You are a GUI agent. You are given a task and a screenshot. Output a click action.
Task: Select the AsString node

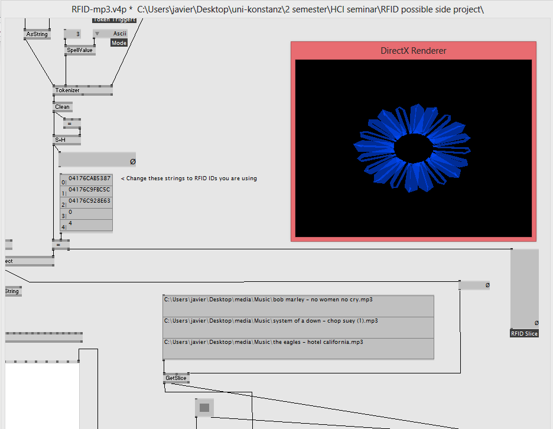point(37,34)
